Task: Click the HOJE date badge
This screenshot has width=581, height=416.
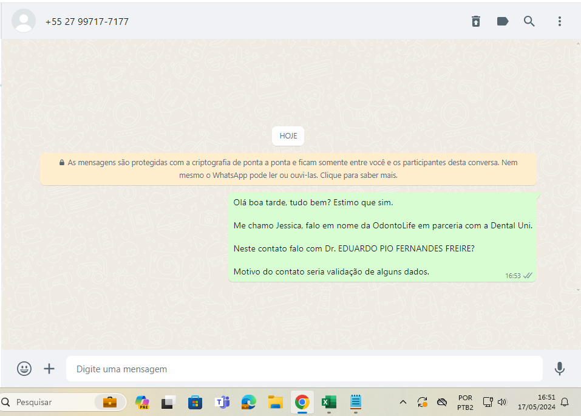Action: (288, 136)
